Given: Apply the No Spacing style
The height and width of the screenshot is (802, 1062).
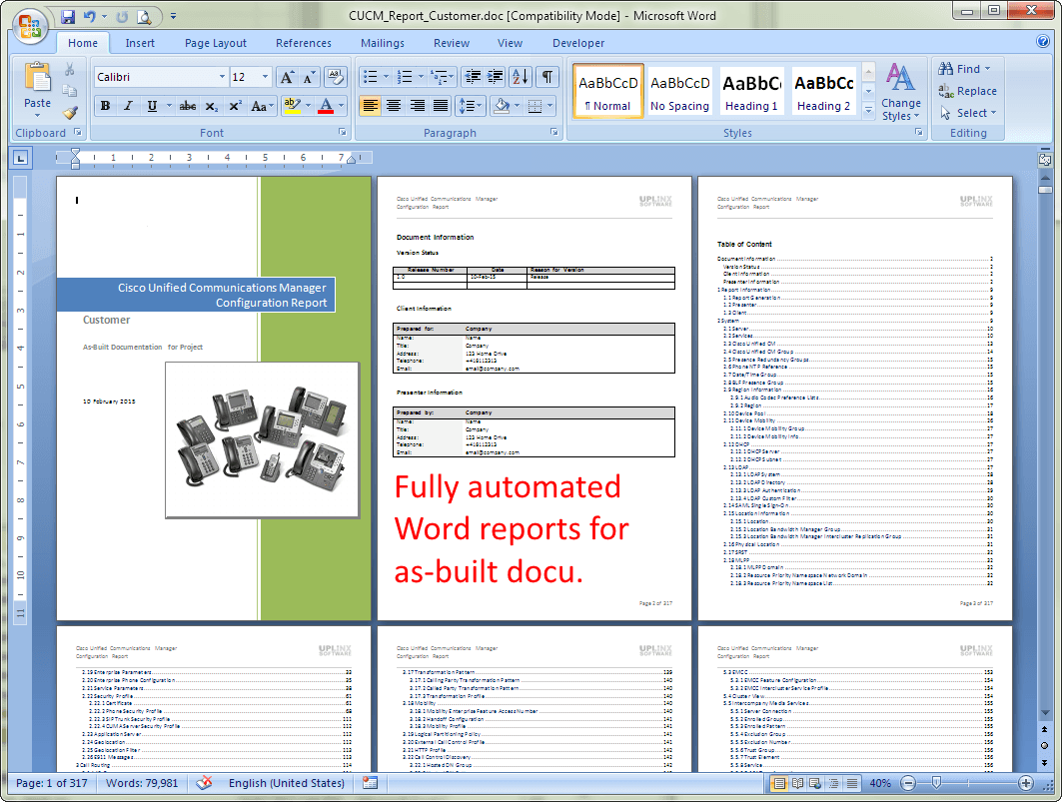Looking at the screenshot, I should pyautogui.click(x=679, y=92).
